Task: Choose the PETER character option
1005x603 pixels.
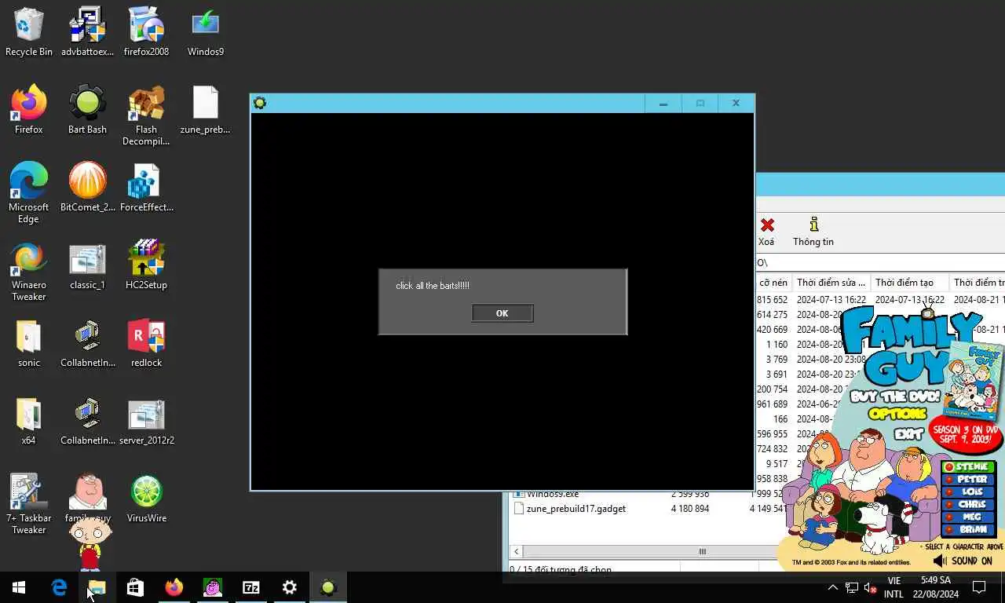Action: coord(967,480)
